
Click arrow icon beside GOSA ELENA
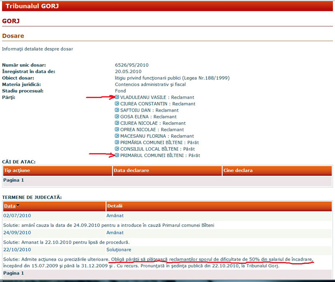pos(117,117)
